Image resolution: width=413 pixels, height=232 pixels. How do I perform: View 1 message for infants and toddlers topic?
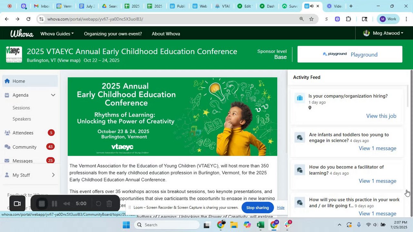(x=378, y=148)
